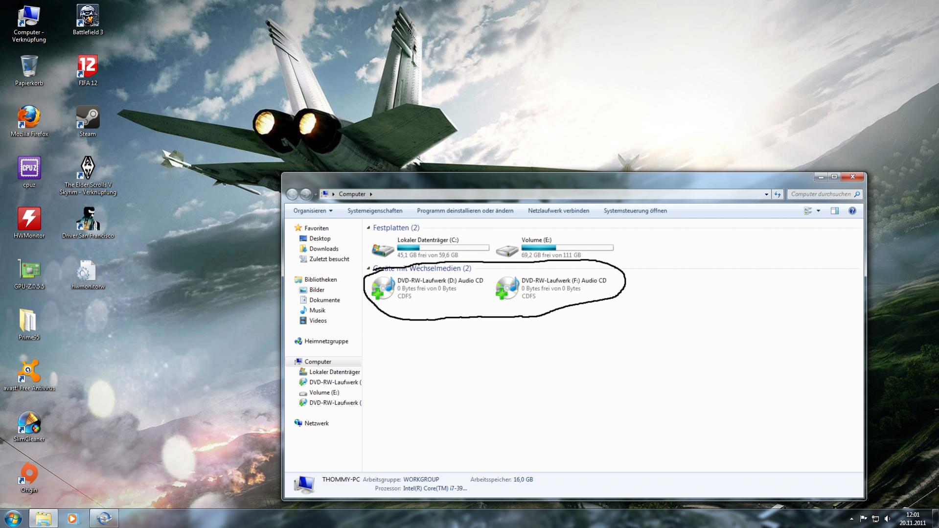
Task: Click Explorer back navigation button
Action: pos(292,194)
